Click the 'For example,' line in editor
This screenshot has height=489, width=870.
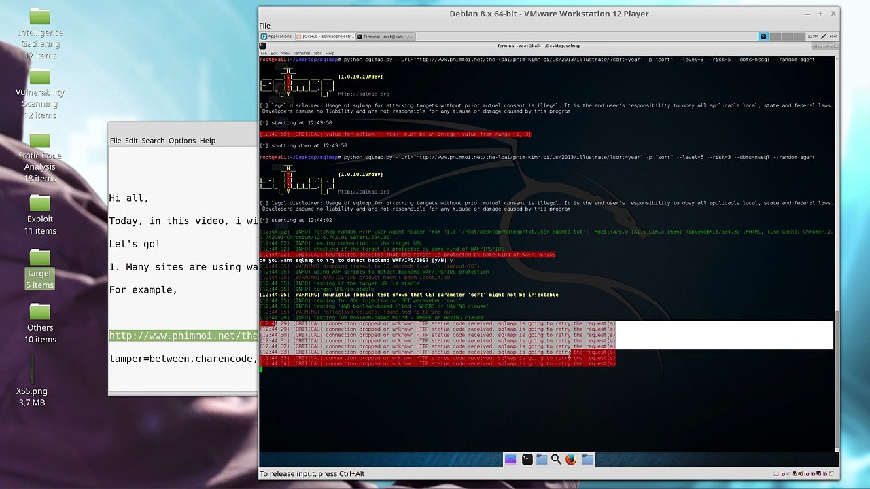coord(143,290)
